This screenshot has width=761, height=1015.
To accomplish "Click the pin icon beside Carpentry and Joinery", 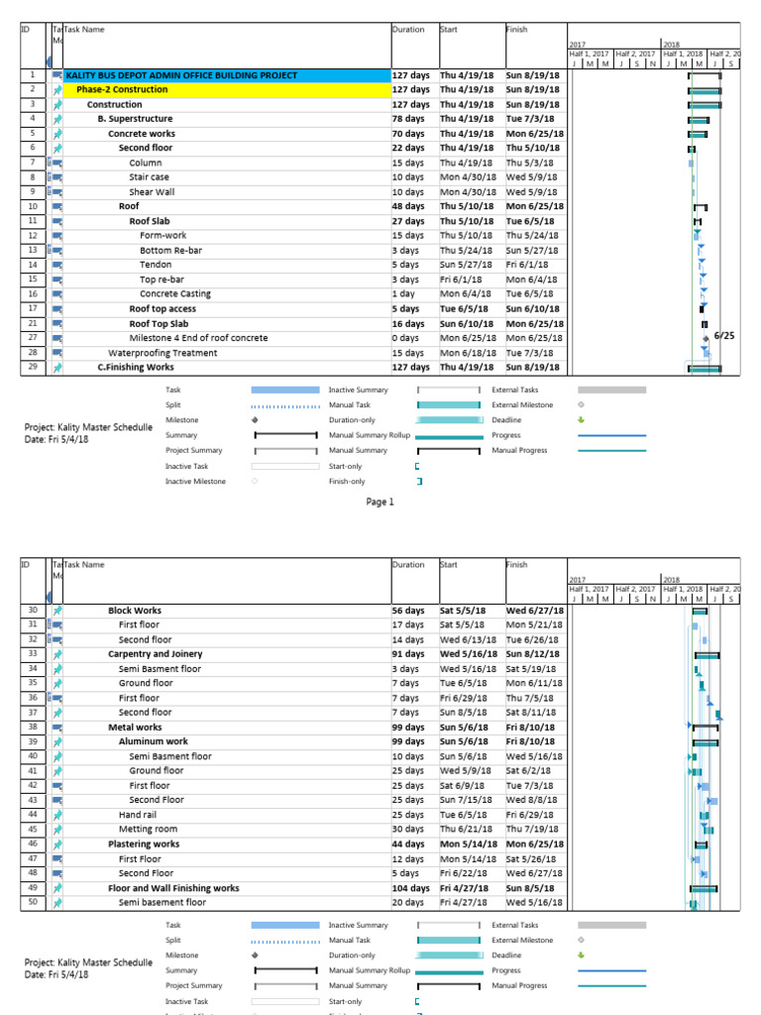I will pyautogui.click(x=57, y=654).
